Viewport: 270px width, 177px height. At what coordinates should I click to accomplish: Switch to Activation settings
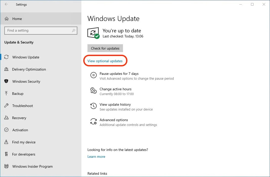tap(20, 130)
